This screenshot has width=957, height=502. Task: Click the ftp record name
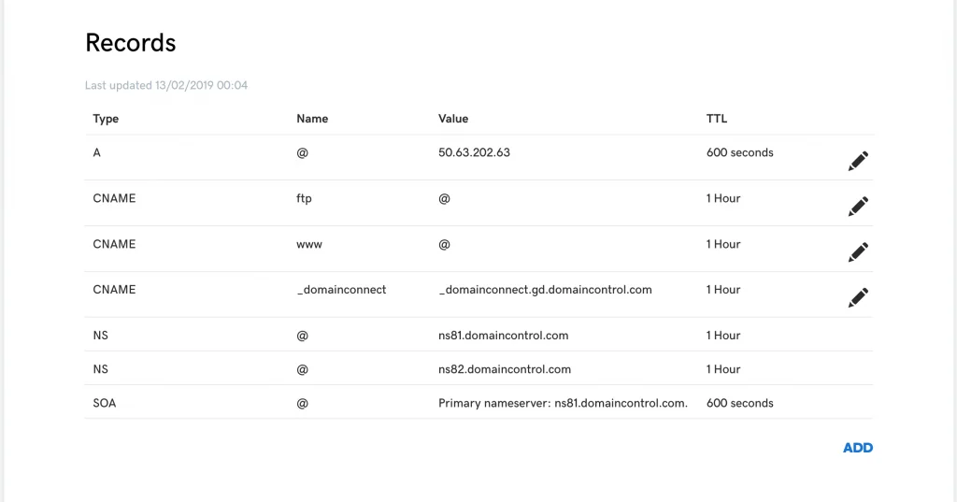click(304, 198)
